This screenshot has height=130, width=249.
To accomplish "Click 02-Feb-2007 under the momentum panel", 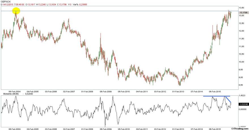I will coord(69,129).
